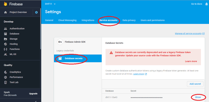
Task: Click the masked secret dots value
Action: 146,98
